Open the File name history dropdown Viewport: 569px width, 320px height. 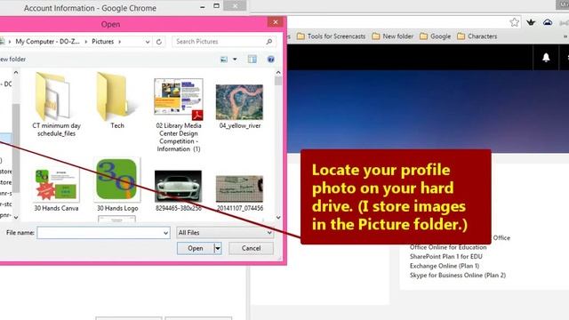point(166,233)
